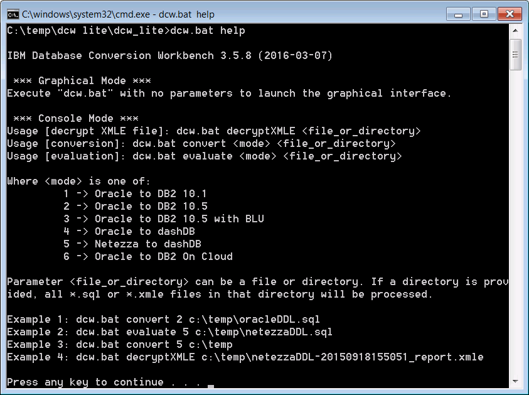Maximize the command prompt window

click(x=483, y=13)
